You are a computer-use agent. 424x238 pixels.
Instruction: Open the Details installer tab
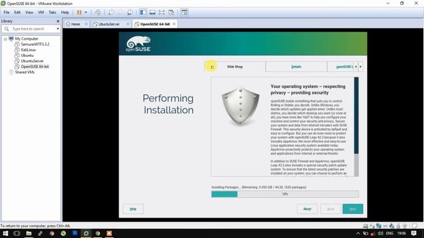click(x=296, y=67)
